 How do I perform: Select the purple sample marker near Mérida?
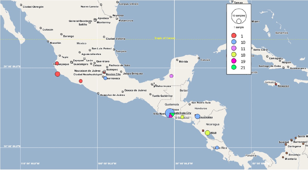click(171, 75)
